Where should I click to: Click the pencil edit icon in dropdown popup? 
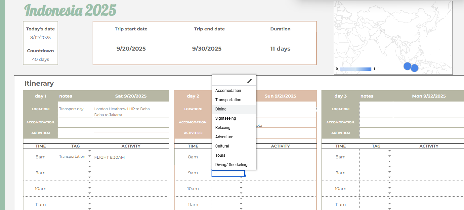[249, 81]
